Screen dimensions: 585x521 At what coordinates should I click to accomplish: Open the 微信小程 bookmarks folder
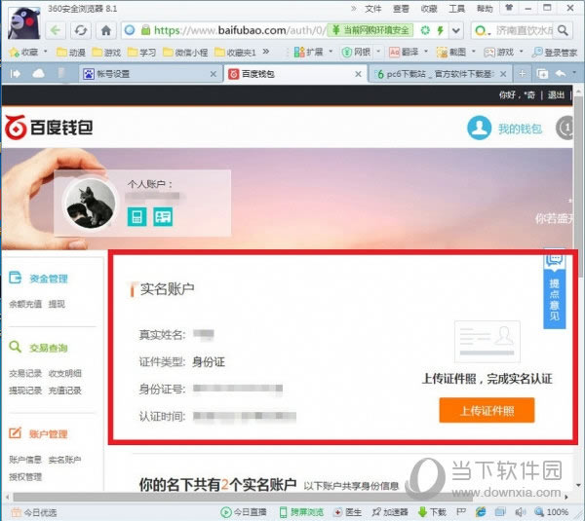(185, 53)
